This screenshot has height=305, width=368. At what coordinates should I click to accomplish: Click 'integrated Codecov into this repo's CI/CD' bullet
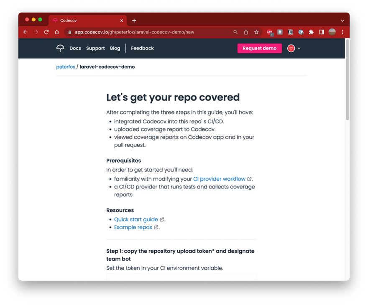[169, 121]
